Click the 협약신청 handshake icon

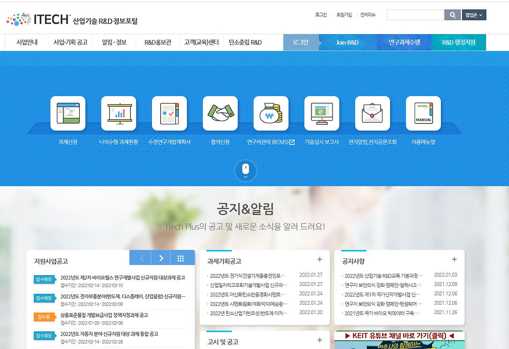pos(220,113)
